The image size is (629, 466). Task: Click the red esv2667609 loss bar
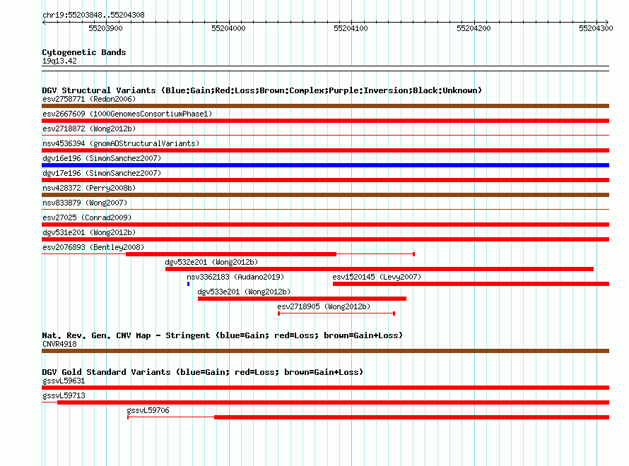click(325, 121)
